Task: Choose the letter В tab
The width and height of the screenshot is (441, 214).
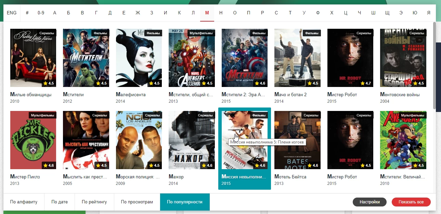Action: (x=82, y=13)
